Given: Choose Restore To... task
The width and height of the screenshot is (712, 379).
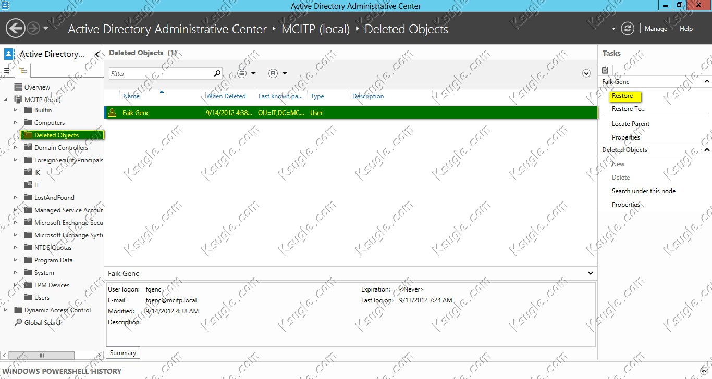Looking at the screenshot, I should tap(629, 109).
